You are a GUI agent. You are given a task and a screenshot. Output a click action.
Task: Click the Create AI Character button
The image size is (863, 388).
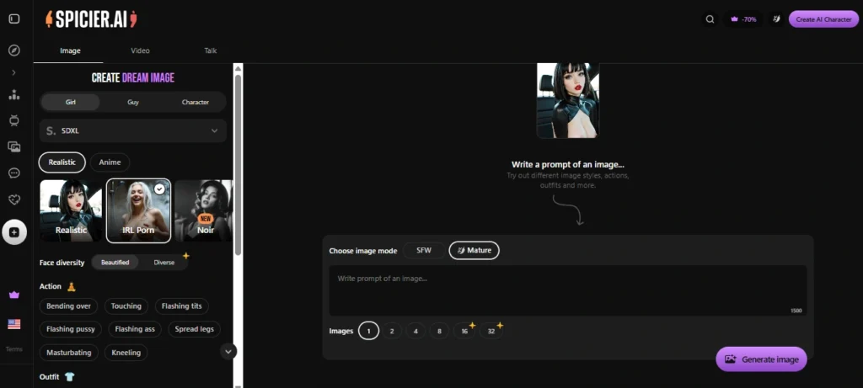pyautogui.click(x=823, y=19)
